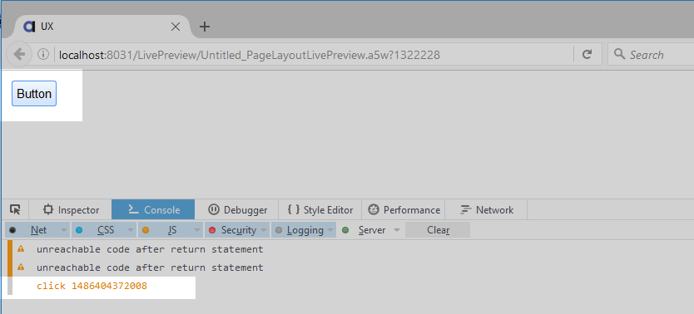Go back with the back arrow
Viewport: 694px width, 314px height.
click(x=19, y=55)
